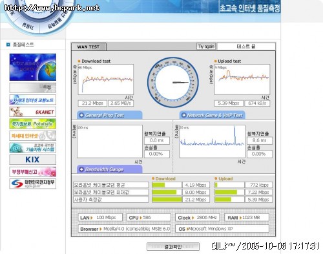Open the 국가정보화 Potalsite banner
The image size is (323, 254).
33,124
